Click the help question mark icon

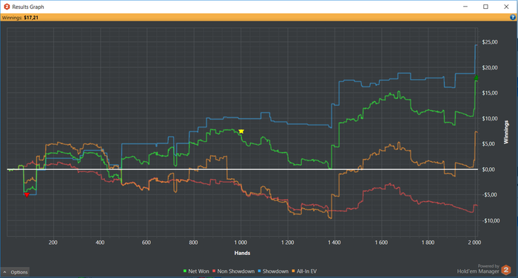513,18
